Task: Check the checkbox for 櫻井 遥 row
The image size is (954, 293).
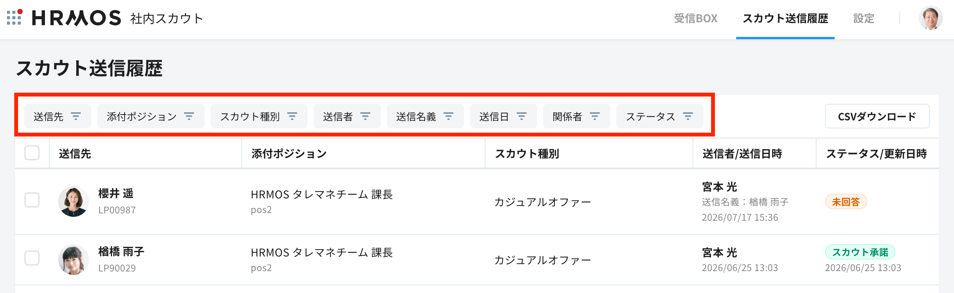Action: tap(32, 200)
